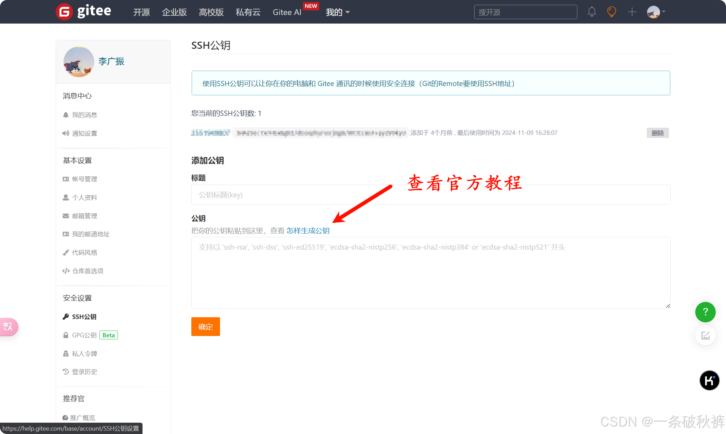Screen dimensions: 726x434
Task: Open 我的消息 in sidebar
Action: click(x=84, y=115)
